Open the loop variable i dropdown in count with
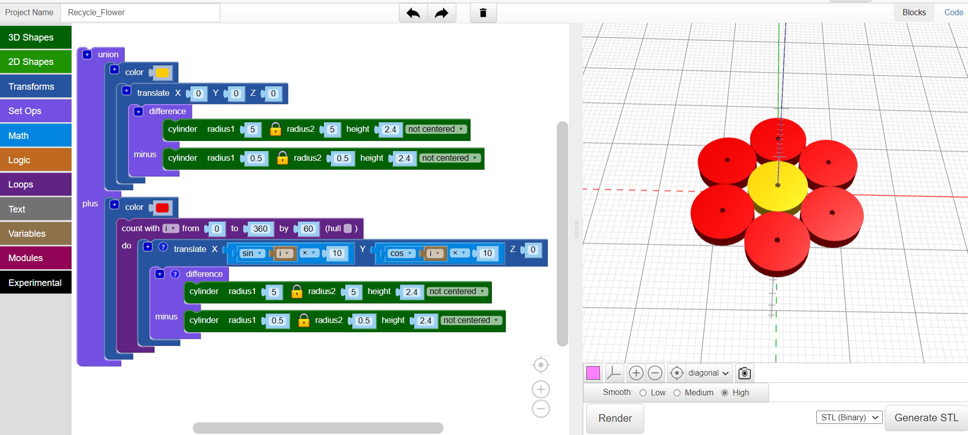The height and width of the screenshot is (435, 968). click(171, 229)
